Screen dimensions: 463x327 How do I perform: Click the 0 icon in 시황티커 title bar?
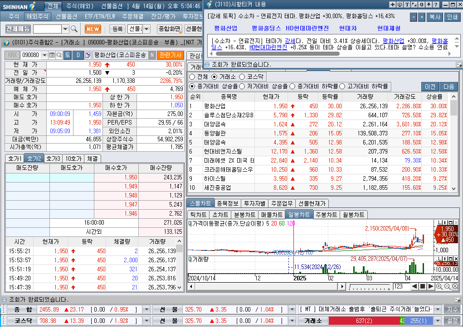point(421,5)
